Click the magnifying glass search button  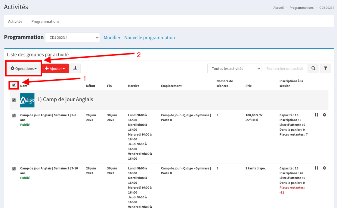(x=313, y=69)
